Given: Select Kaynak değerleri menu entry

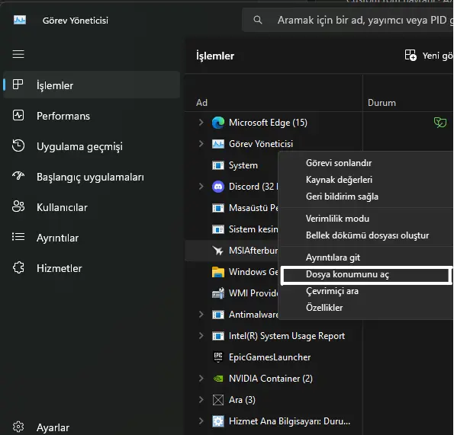Looking at the screenshot, I should pos(366,180).
